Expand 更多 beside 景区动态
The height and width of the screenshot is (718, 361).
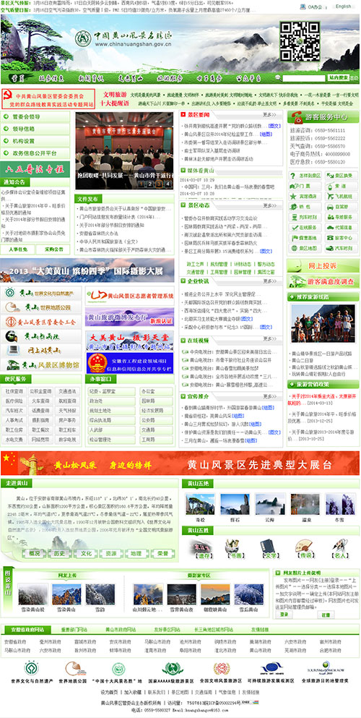click(x=269, y=205)
